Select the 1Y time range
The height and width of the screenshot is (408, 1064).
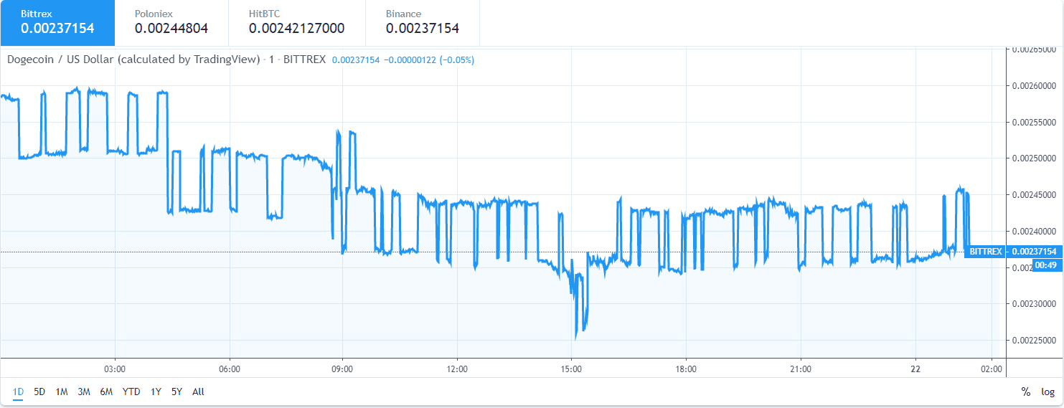[156, 392]
